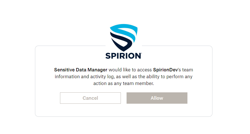This screenshot has height=134, width=250.
Task: Click the word "team" after SpirionDev's
Action: pos(188,70)
